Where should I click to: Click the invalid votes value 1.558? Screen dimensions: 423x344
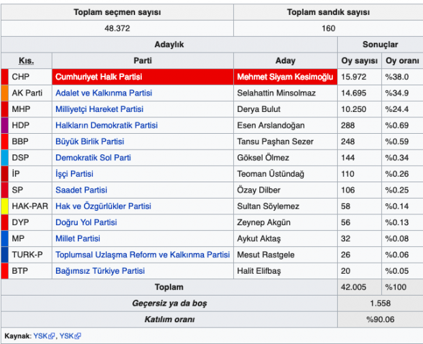click(380, 303)
